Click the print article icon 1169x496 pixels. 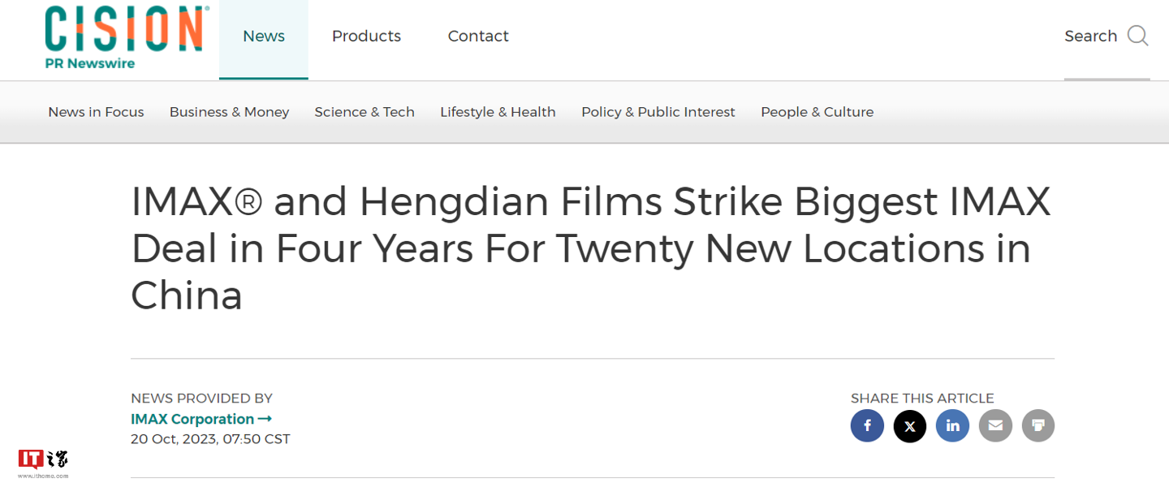(x=1037, y=425)
